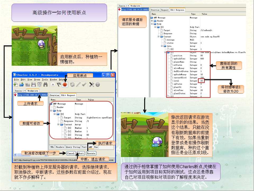The image size is (254, 191).
Task: Click the wrench tools icon in toolbar
Action: tap(92, 85)
